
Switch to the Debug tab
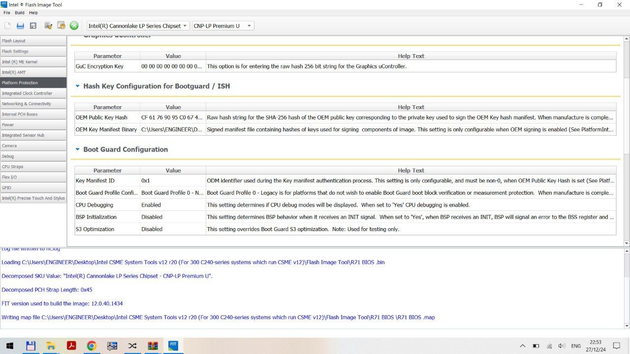tap(33, 156)
